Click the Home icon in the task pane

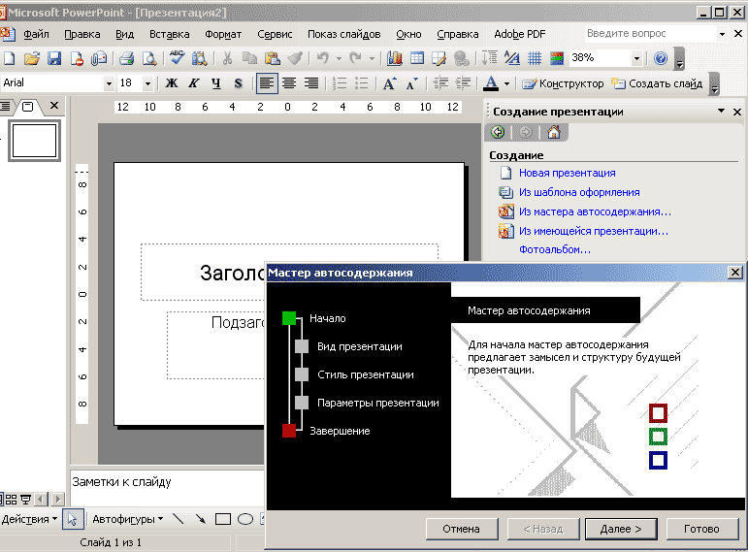click(x=554, y=132)
